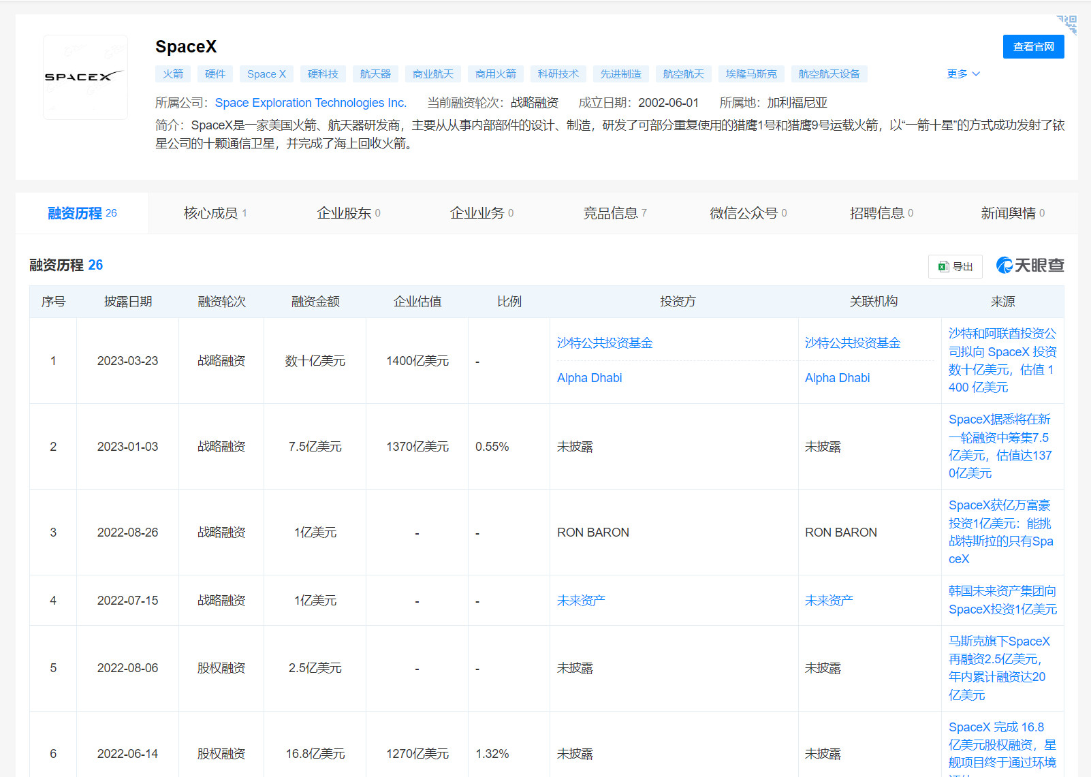Select the 埃隆马斯克 tag
Screen dimensions: 1091x777
751,74
